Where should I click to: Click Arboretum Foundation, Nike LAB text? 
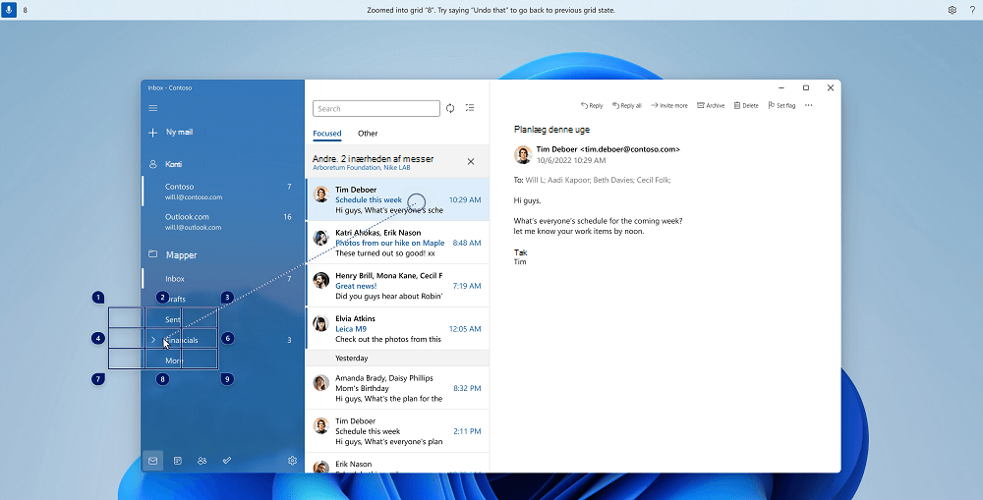[x=362, y=168]
